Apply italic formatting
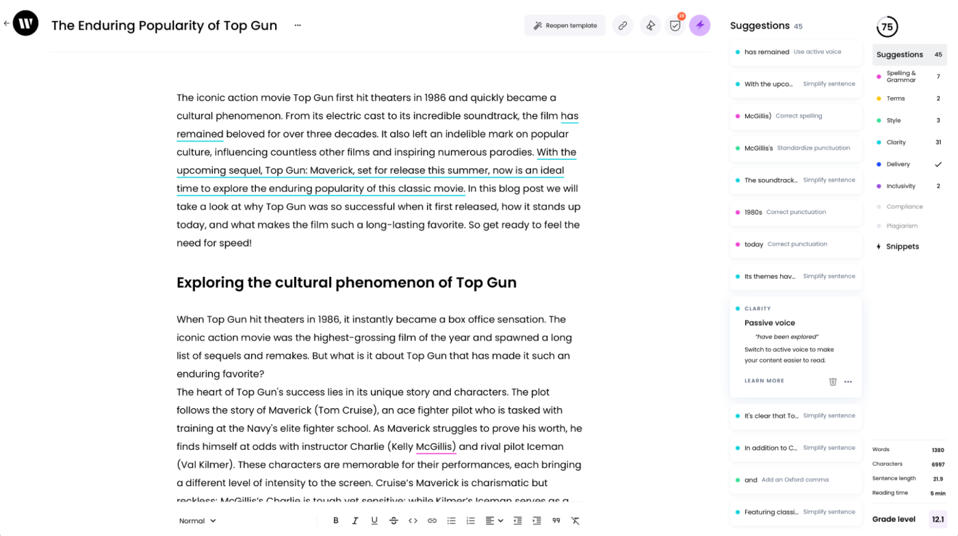958x536 pixels. pos(355,520)
